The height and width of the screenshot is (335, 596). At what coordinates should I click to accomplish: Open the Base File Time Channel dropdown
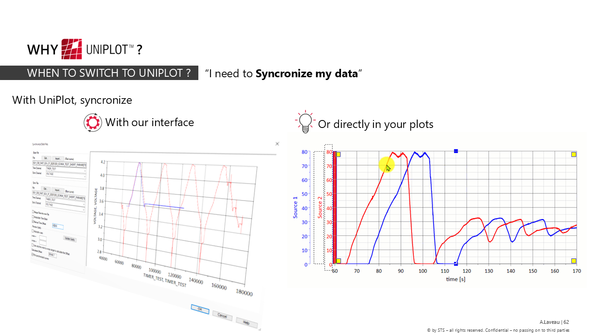click(66, 170)
